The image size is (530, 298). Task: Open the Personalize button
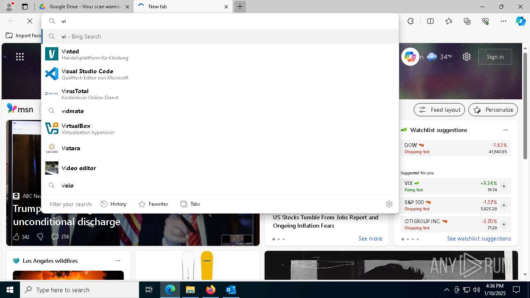(493, 110)
